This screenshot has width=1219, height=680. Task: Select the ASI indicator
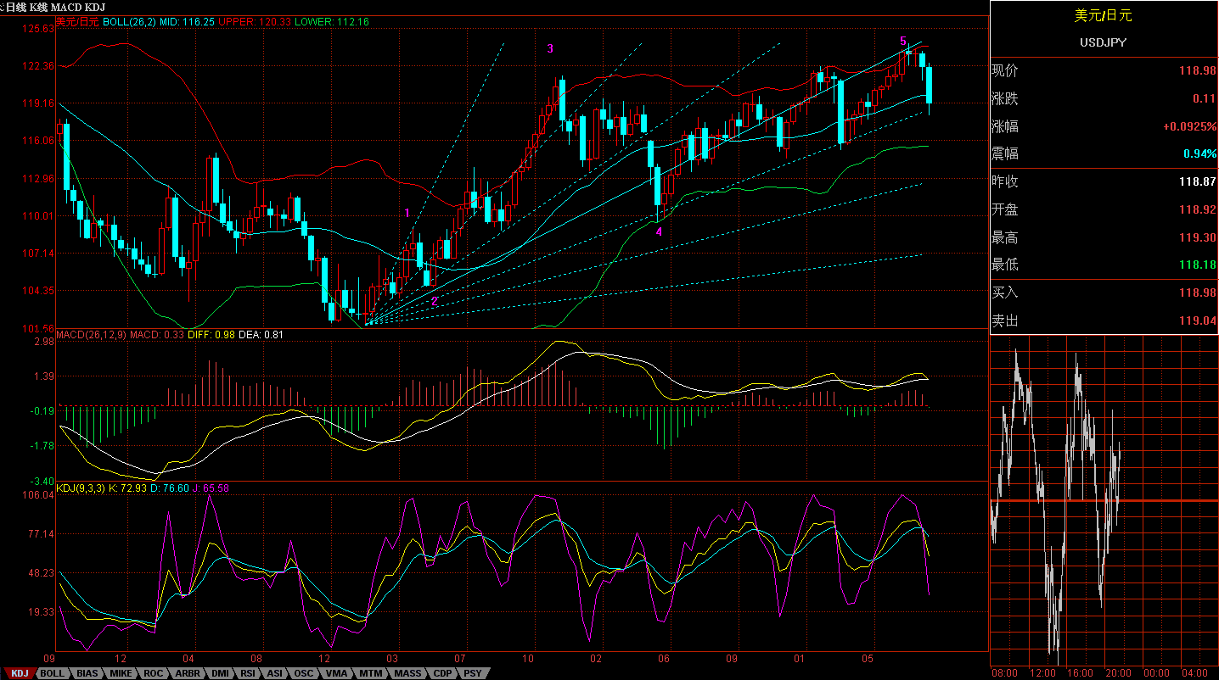274,672
